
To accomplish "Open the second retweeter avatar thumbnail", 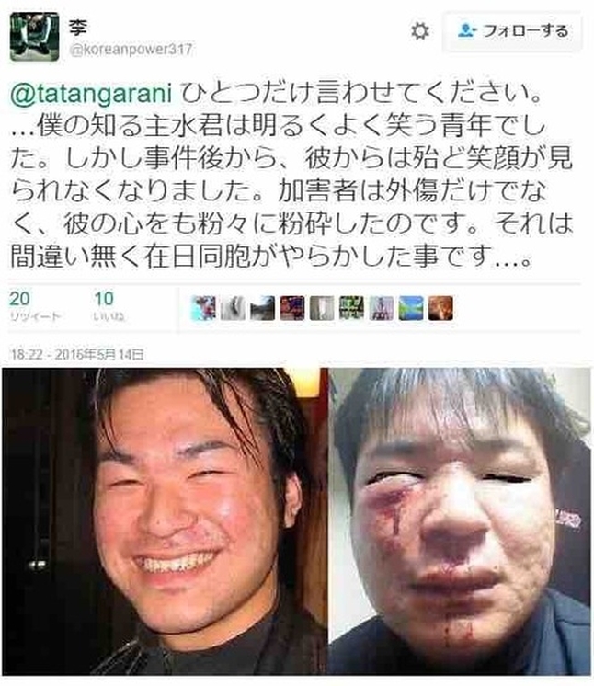I will tap(233, 308).
